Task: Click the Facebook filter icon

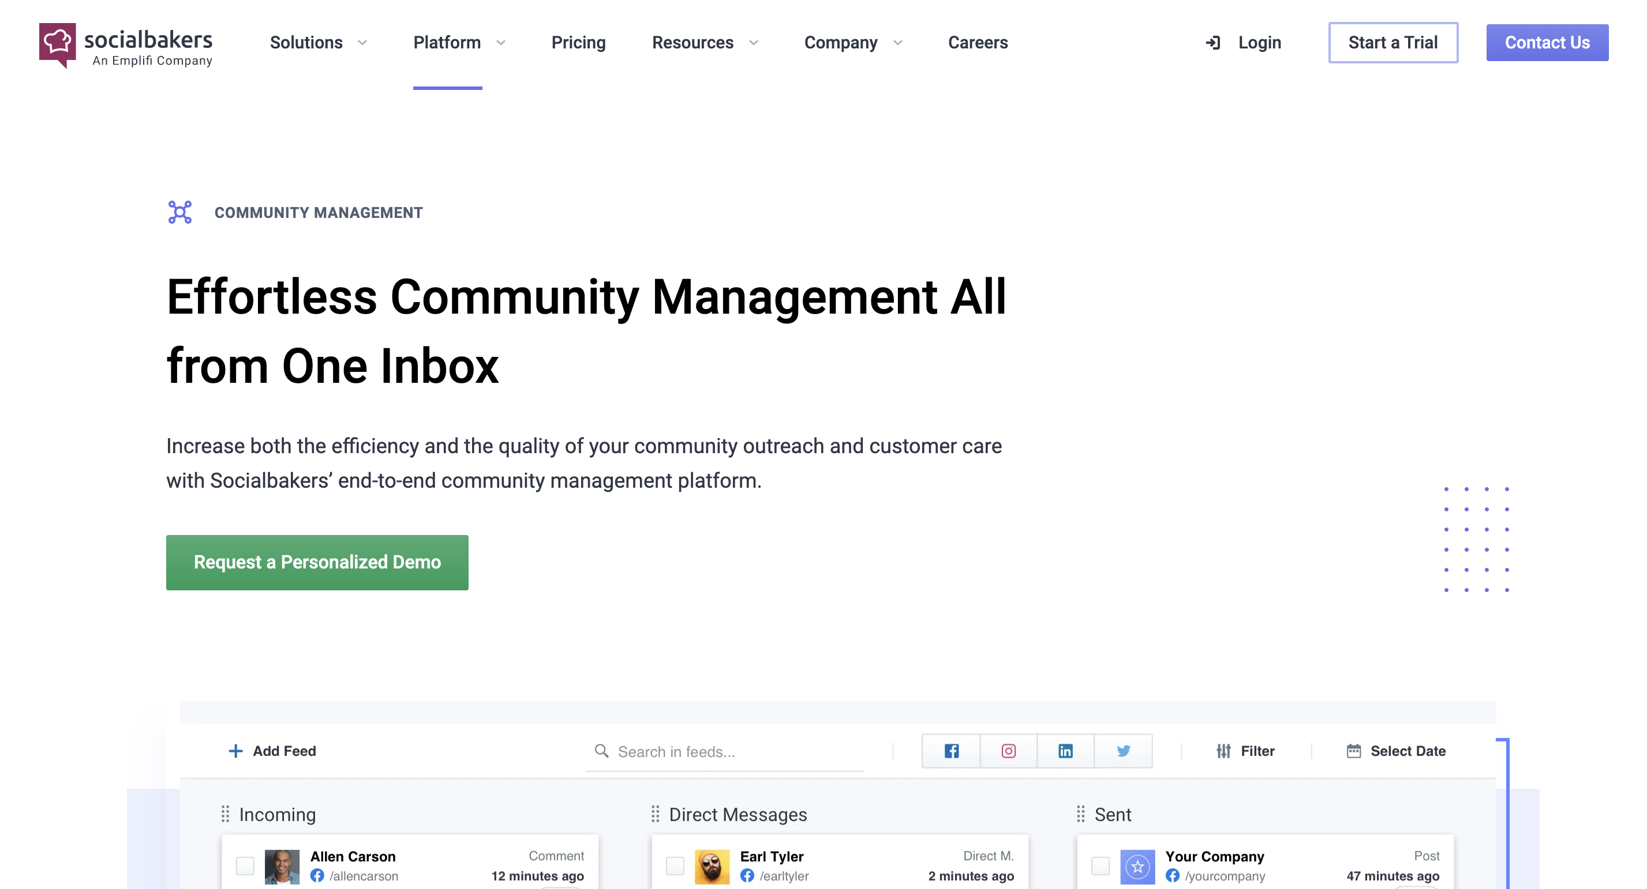Action: tap(950, 751)
